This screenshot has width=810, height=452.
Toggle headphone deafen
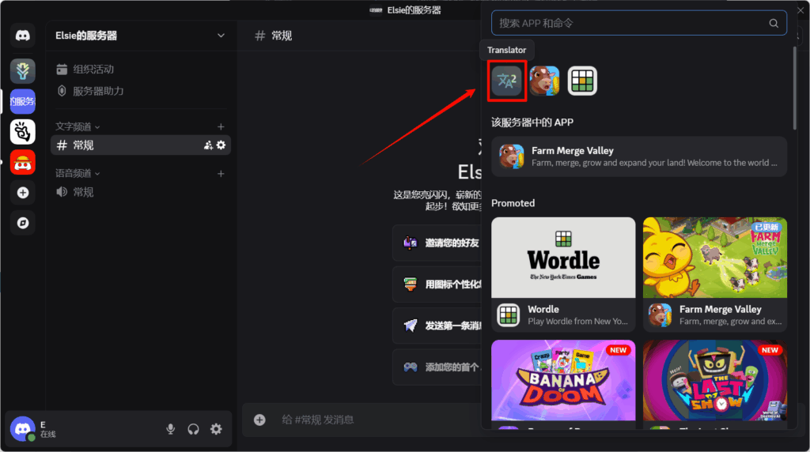point(193,429)
